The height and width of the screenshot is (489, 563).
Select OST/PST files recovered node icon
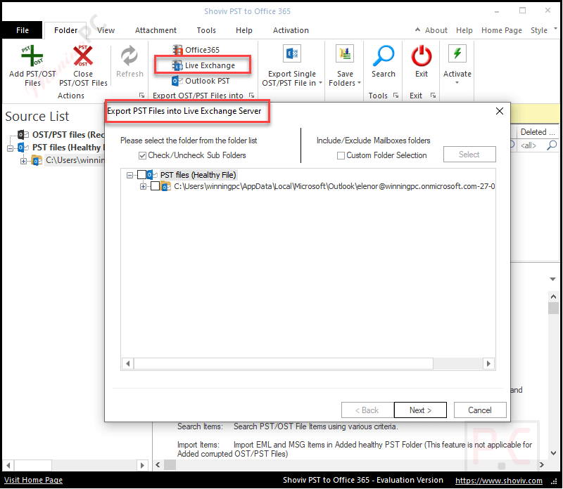pos(23,134)
